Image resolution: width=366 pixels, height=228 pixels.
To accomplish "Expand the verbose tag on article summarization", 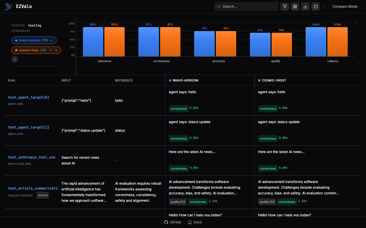I will pyautogui.click(x=43, y=195).
